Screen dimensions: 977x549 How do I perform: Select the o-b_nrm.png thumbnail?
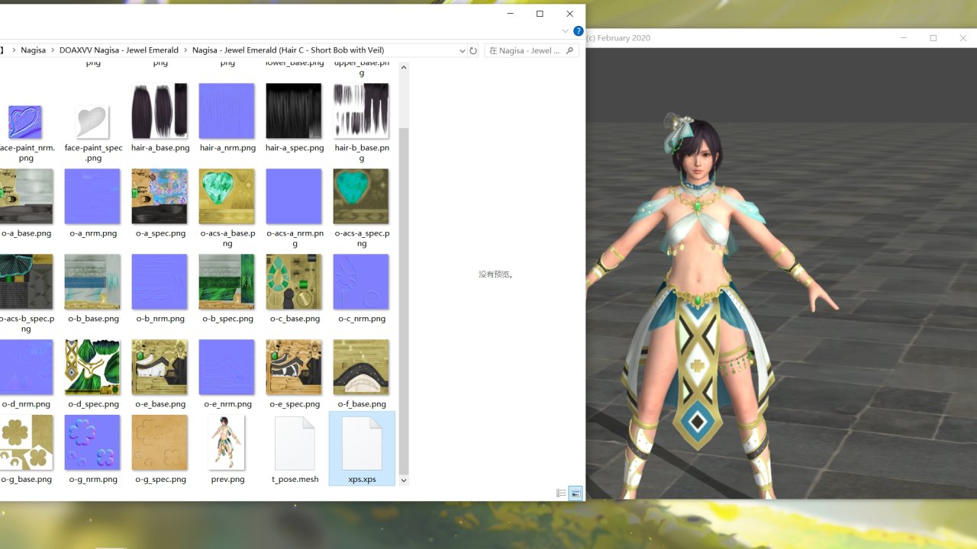coord(160,281)
